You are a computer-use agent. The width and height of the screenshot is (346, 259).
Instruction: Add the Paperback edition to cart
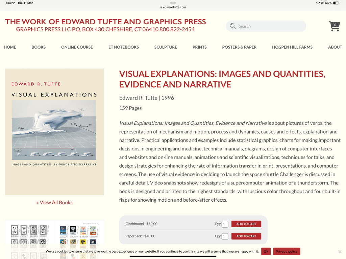click(x=246, y=236)
